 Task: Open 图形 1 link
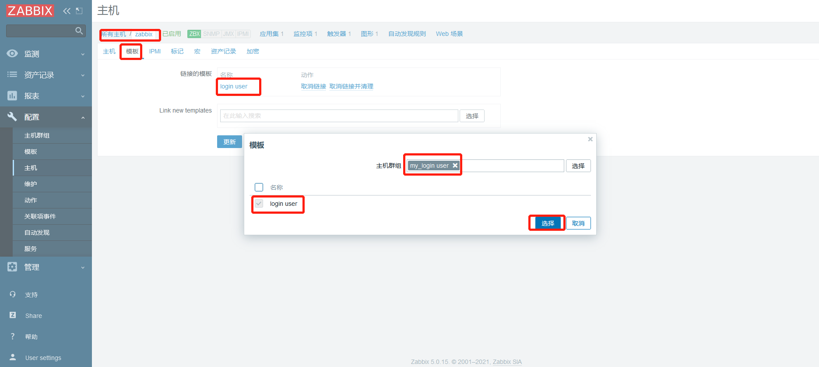point(369,34)
